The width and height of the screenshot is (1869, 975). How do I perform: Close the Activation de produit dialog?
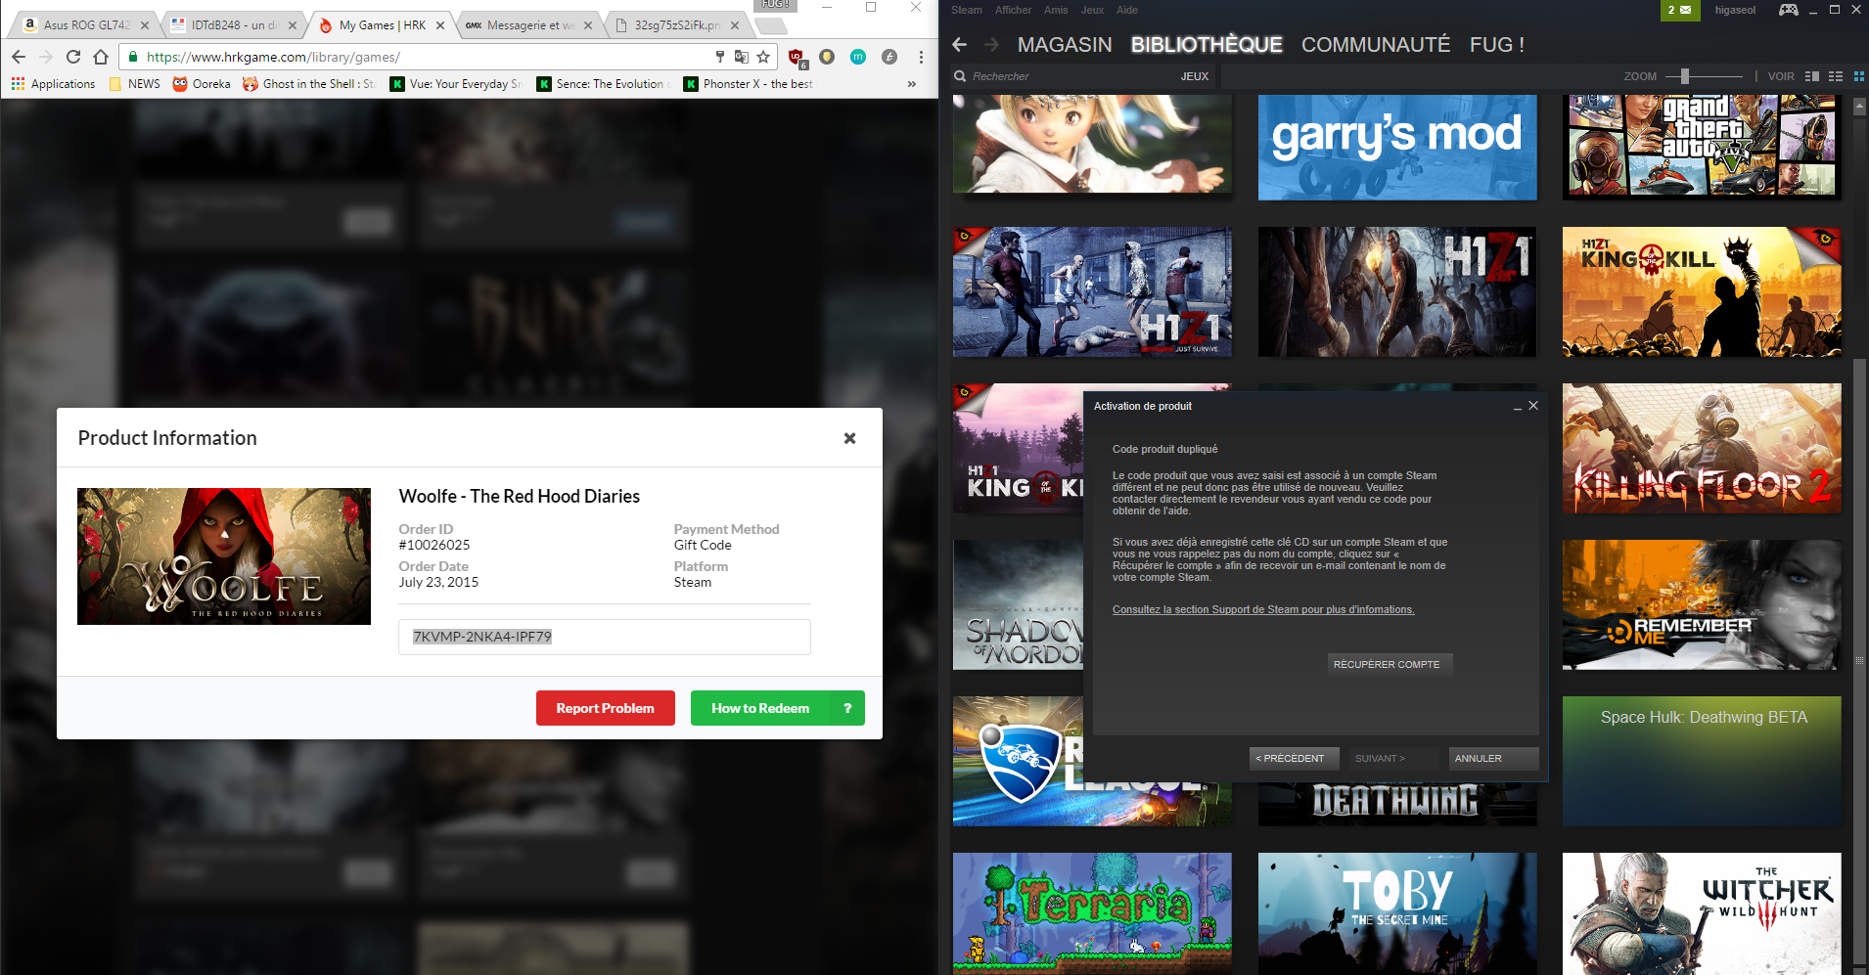[1533, 406]
